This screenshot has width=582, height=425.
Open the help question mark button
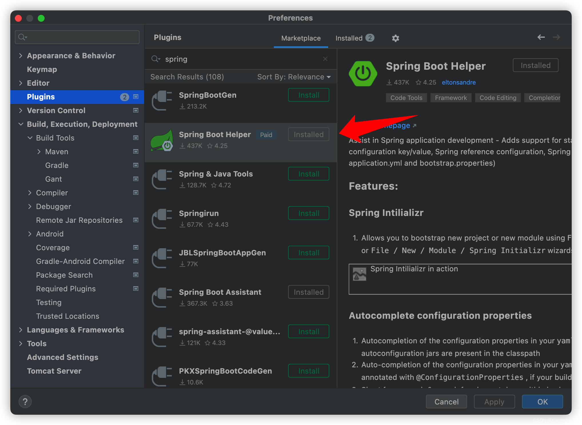[x=25, y=402]
